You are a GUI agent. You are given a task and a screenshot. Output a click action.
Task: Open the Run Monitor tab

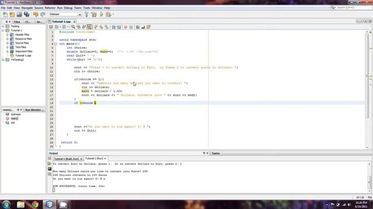pyautogui.click(x=34, y=110)
